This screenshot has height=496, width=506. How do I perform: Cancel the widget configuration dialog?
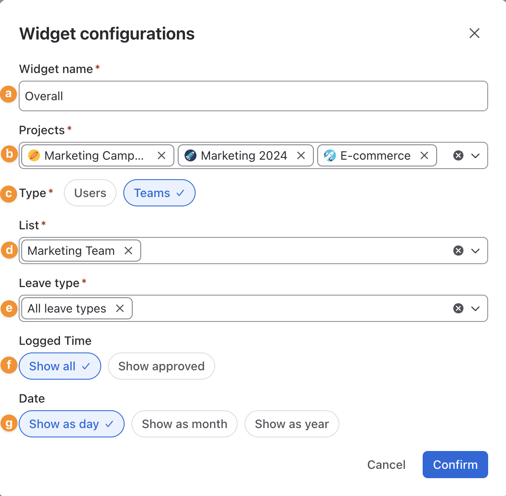pos(386,465)
